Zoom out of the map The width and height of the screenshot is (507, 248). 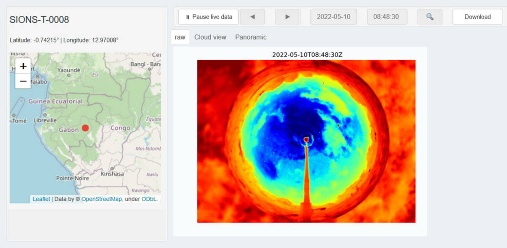click(23, 81)
